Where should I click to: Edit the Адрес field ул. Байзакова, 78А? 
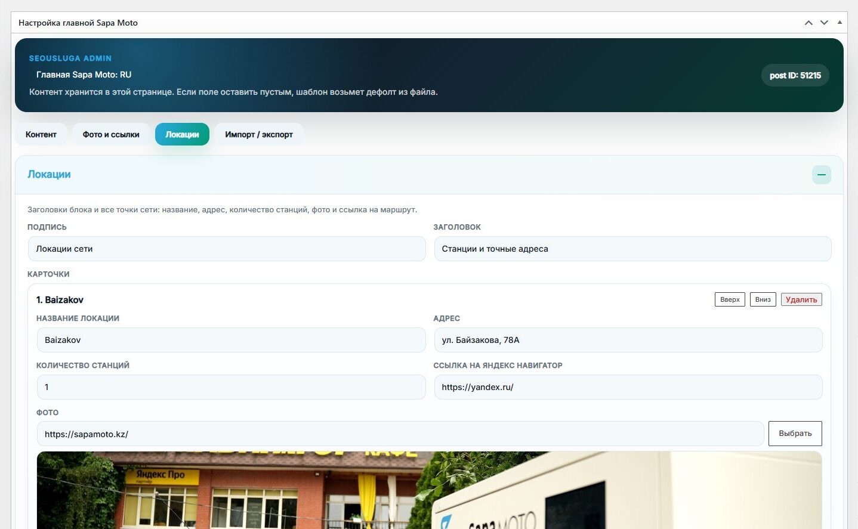(x=628, y=340)
